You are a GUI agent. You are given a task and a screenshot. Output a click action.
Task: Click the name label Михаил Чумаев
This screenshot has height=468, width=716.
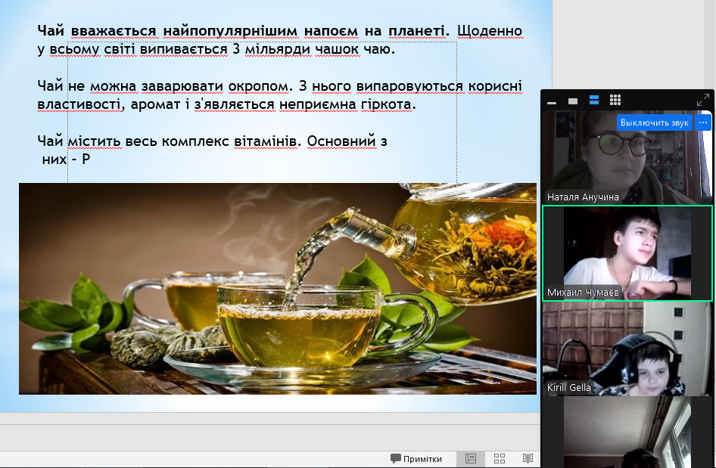click(583, 293)
